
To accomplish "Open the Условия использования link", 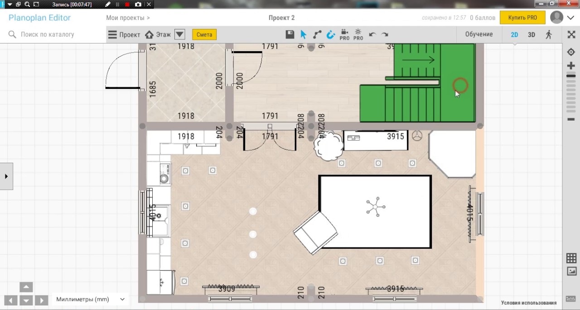I will point(528,303).
